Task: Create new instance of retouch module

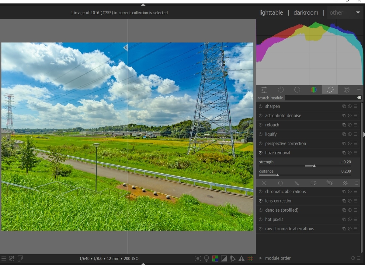Action: click(x=344, y=125)
